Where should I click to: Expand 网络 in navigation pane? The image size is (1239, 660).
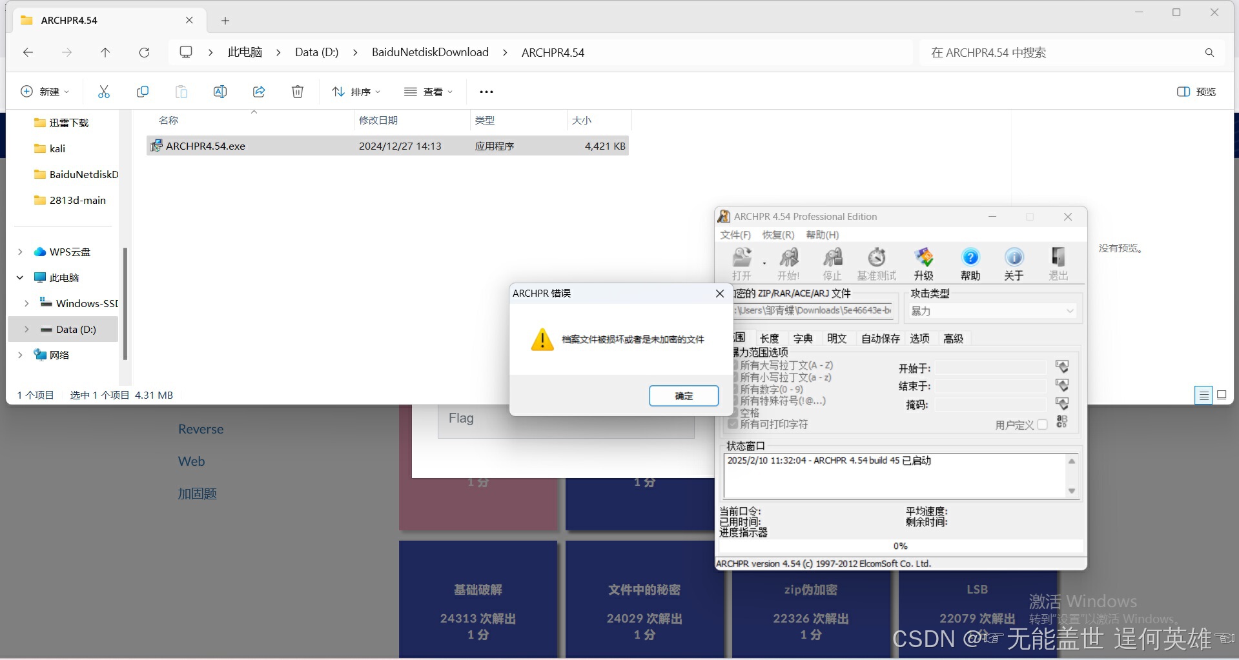(20, 355)
